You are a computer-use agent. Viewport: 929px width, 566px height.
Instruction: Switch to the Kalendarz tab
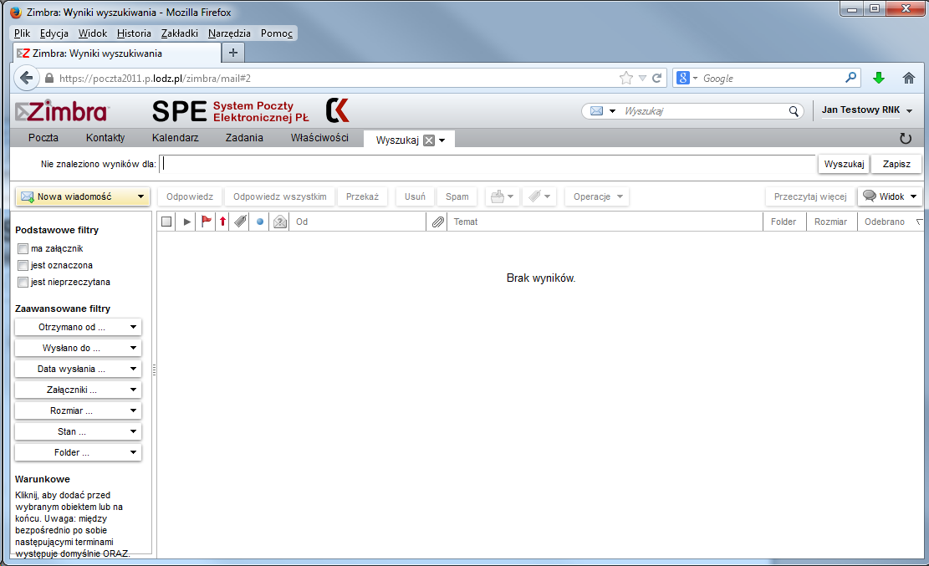[x=175, y=138]
